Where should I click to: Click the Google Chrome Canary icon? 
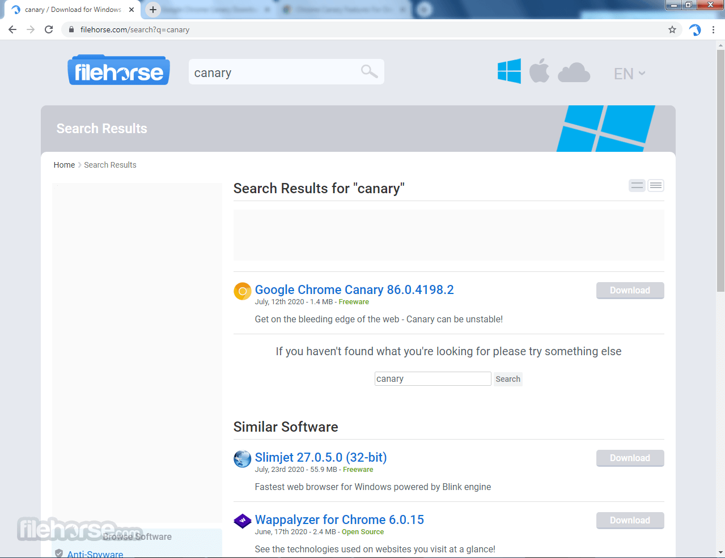click(243, 291)
